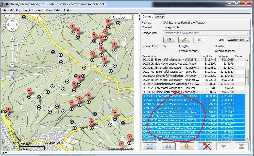Image resolution: width=254 pixels, height=156 pixels.
Task: Click the RouteConverter icon in the title bar
Action: [3, 4]
